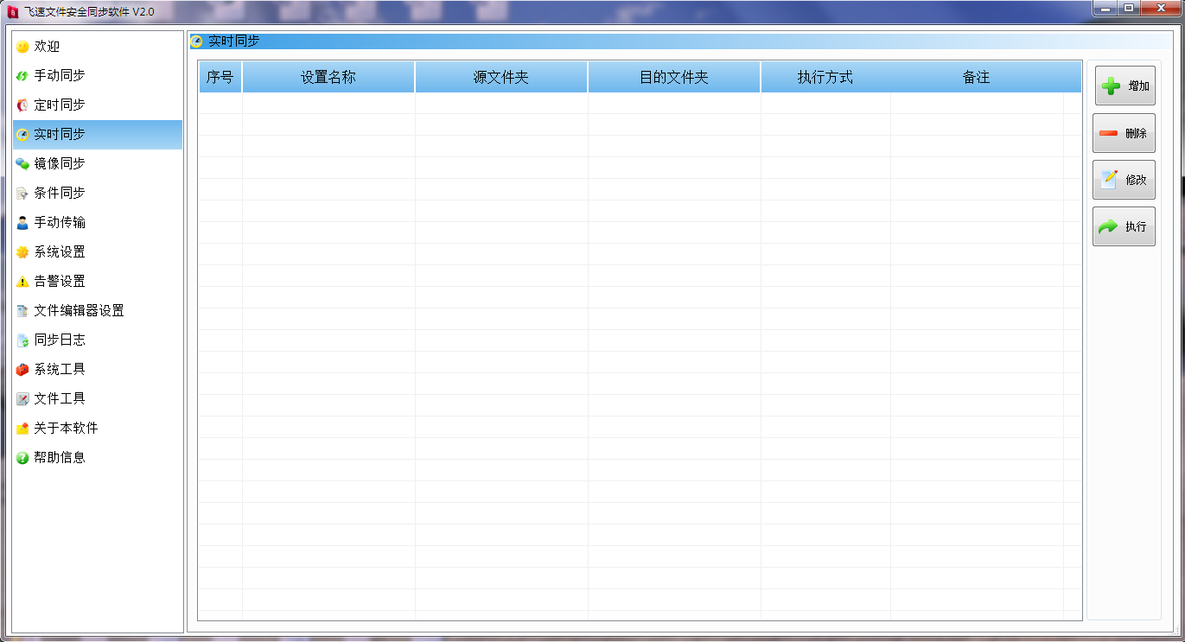Select 告警设置 entry
This screenshot has width=1185, height=642.
[98, 282]
